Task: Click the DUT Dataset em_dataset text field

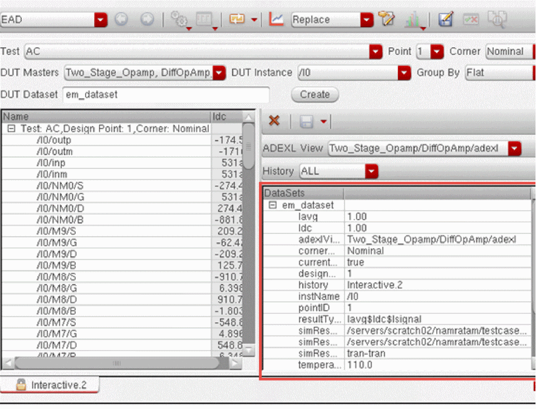Action: 166,94
